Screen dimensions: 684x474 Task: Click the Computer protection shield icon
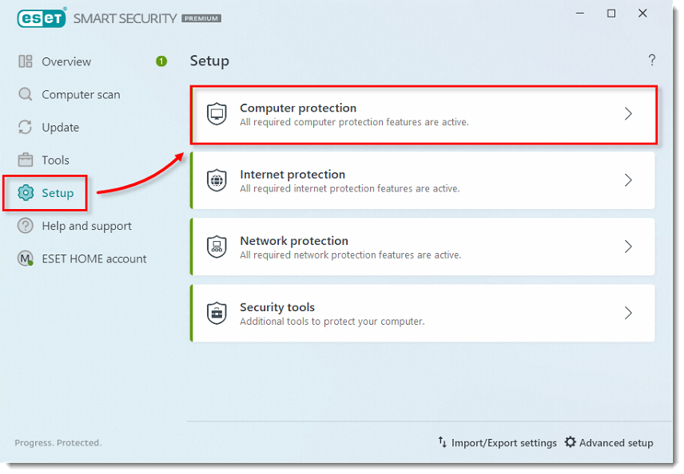click(x=217, y=114)
